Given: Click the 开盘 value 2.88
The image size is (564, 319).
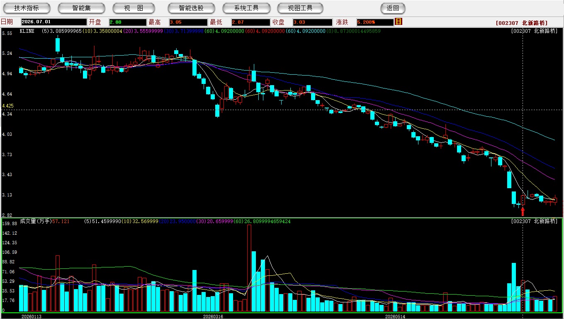Looking at the screenshot, I should (127, 22).
